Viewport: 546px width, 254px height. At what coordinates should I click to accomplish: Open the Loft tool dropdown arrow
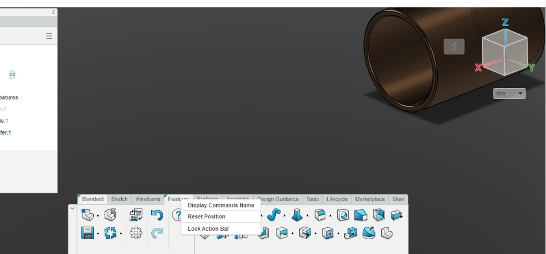pyautogui.click(x=308, y=216)
